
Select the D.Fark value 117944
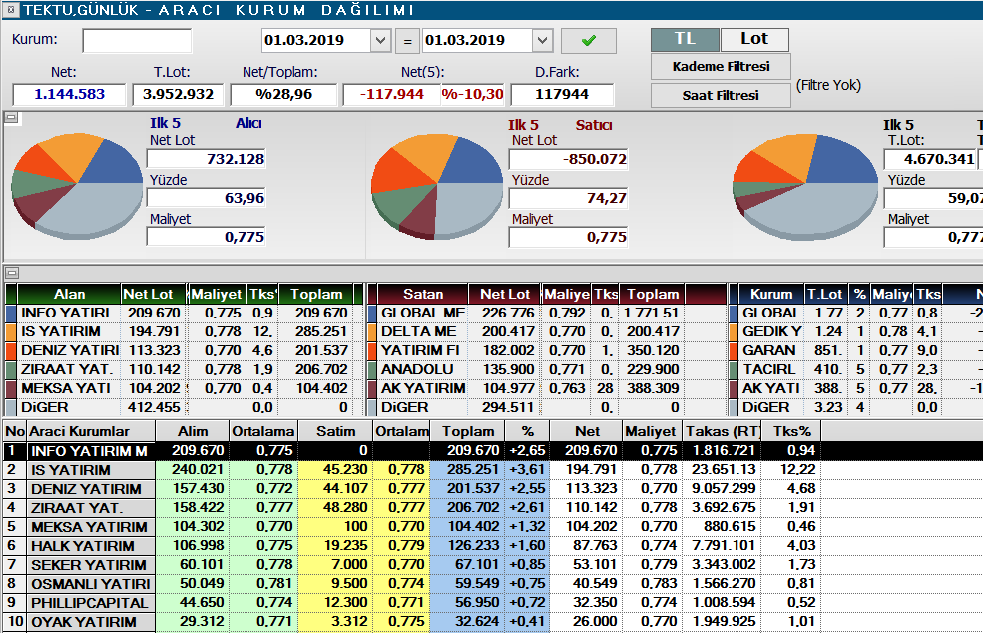pyautogui.click(x=562, y=95)
